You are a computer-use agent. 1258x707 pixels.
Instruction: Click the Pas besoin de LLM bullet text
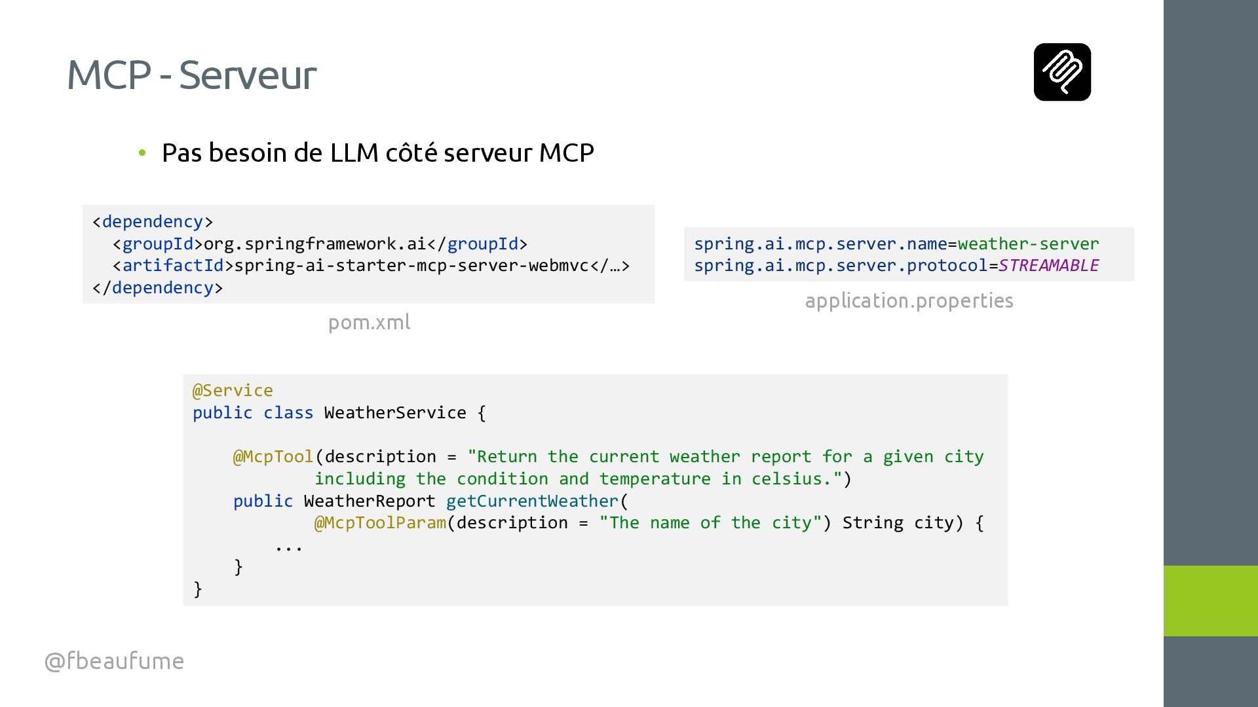tap(377, 153)
